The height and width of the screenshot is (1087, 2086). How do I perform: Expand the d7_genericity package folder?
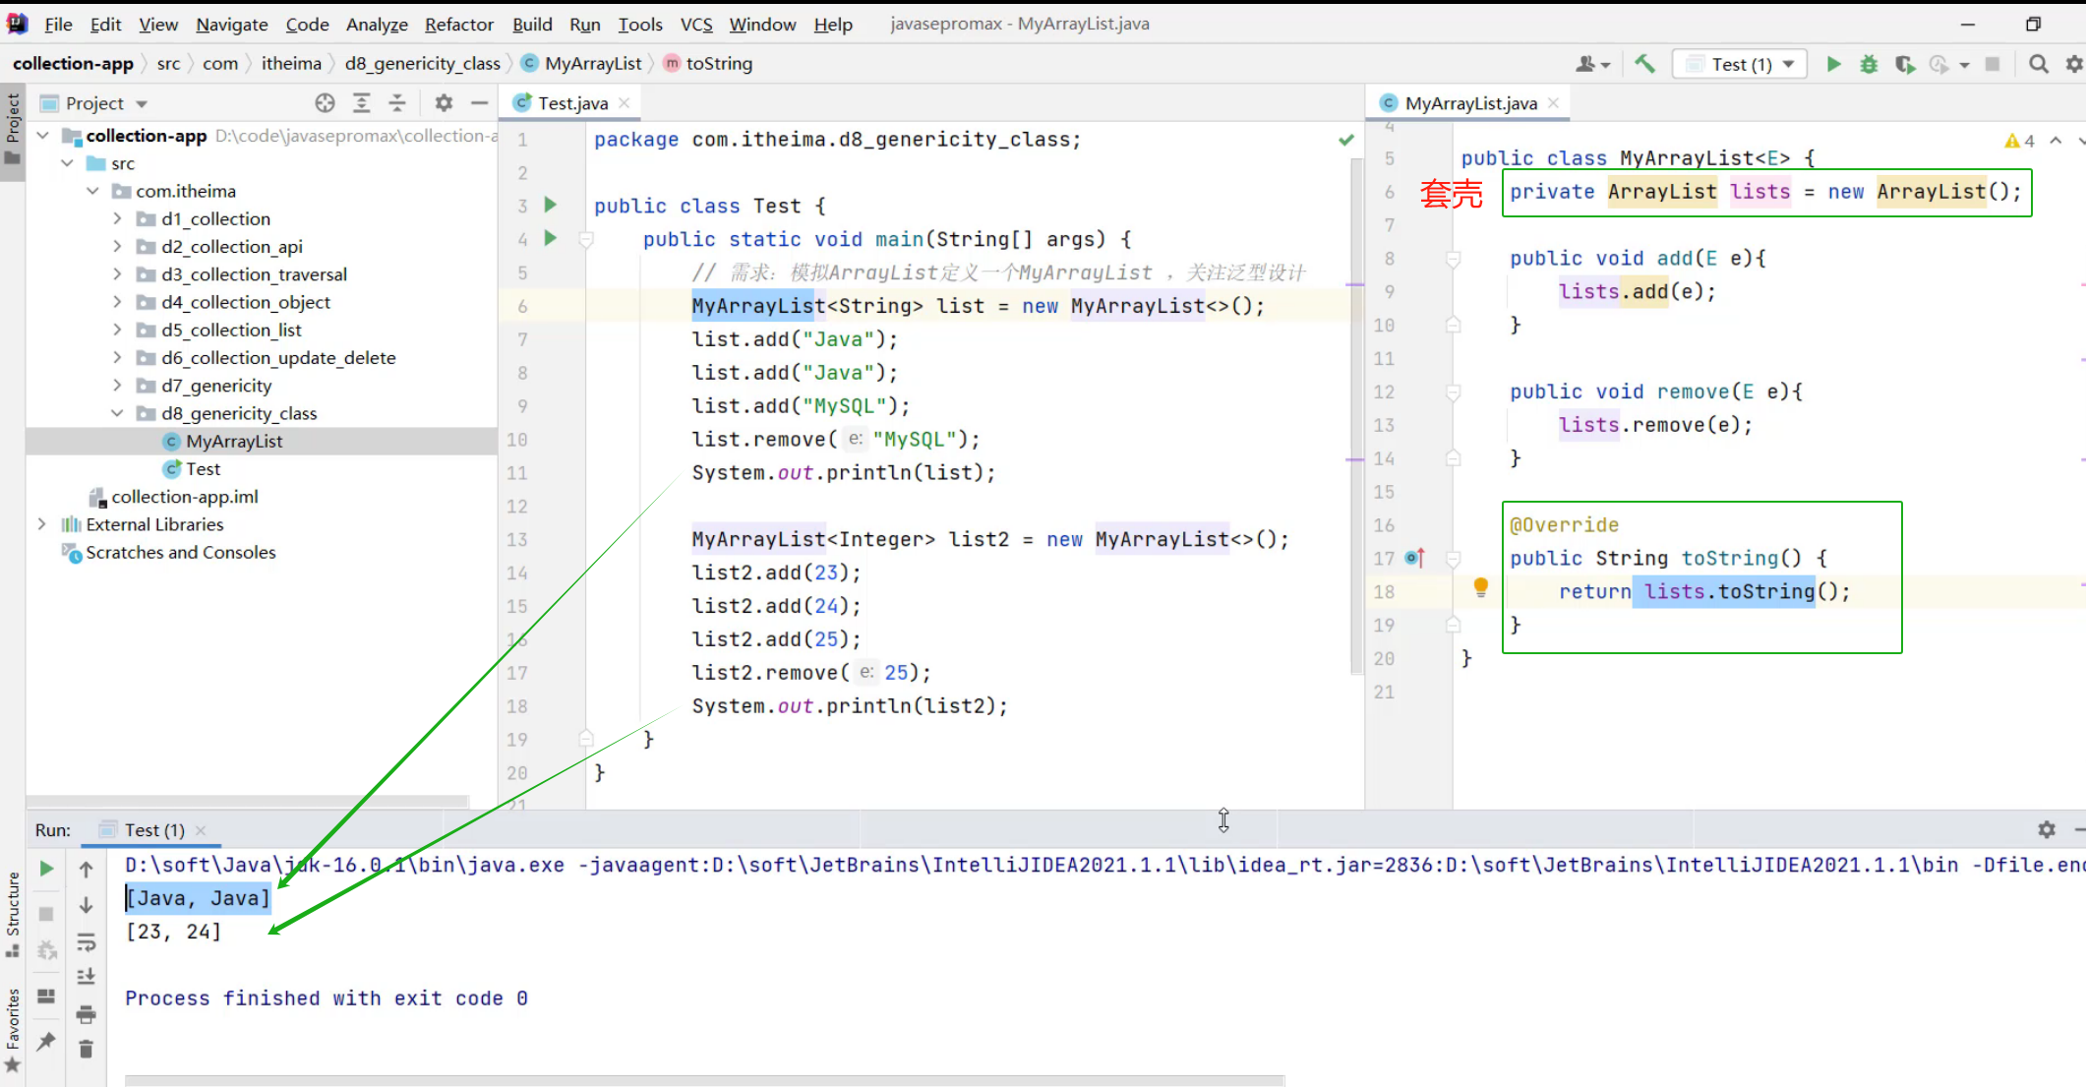pyautogui.click(x=117, y=386)
